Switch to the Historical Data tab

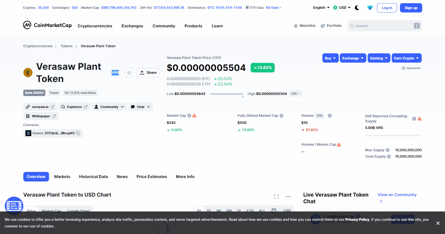tap(93, 177)
